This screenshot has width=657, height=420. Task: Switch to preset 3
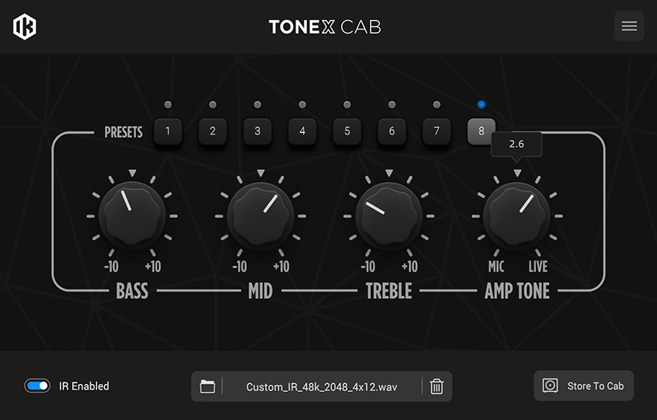tap(257, 131)
